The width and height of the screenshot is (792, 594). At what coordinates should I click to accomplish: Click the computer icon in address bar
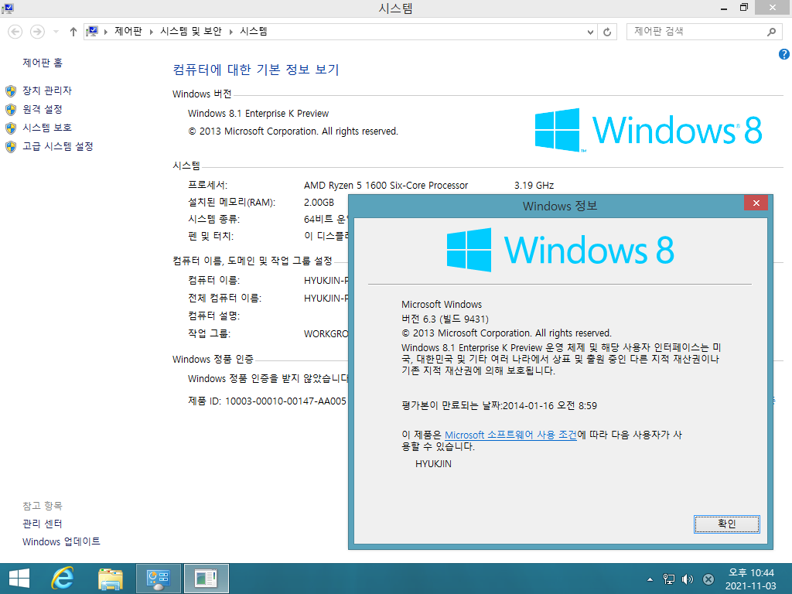click(x=92, y=31)
